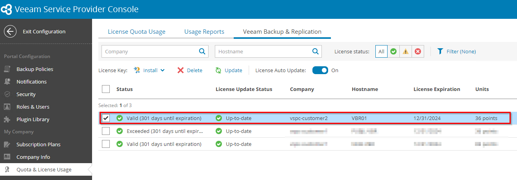Open Roles & Users in sidebar
The image size is (517, 180).
pos(33,107)
